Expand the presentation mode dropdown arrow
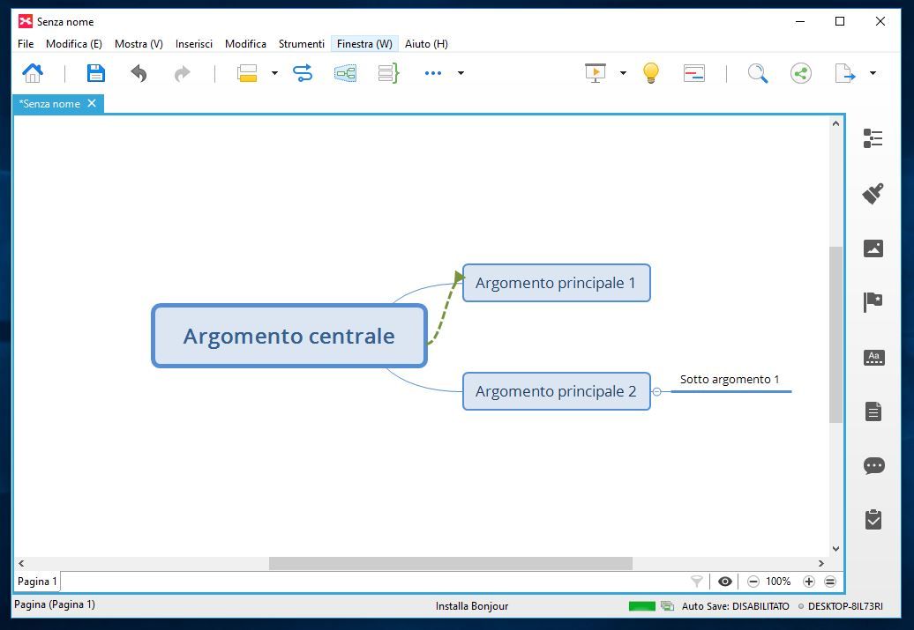914x630 pixels. click(x=623, y=73)
